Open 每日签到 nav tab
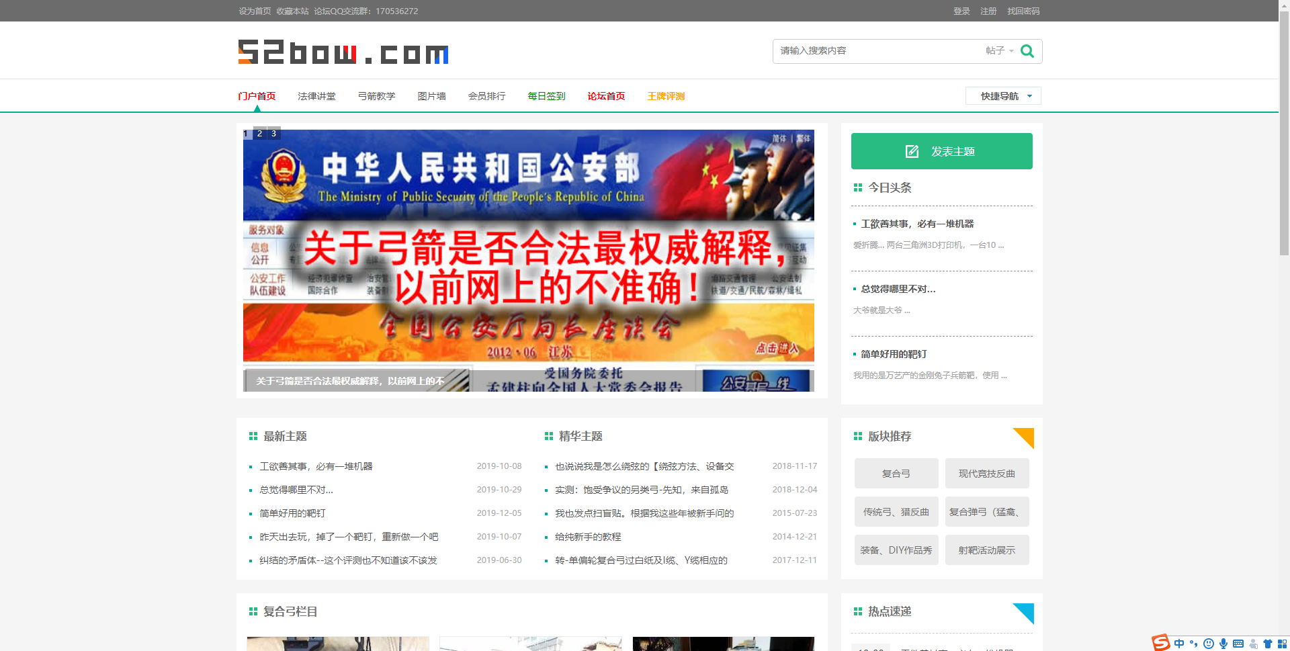 coord(546,96)
